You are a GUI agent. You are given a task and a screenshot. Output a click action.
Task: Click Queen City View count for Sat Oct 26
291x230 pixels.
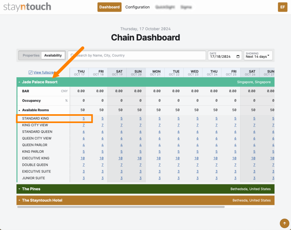(x=254, y=138)
